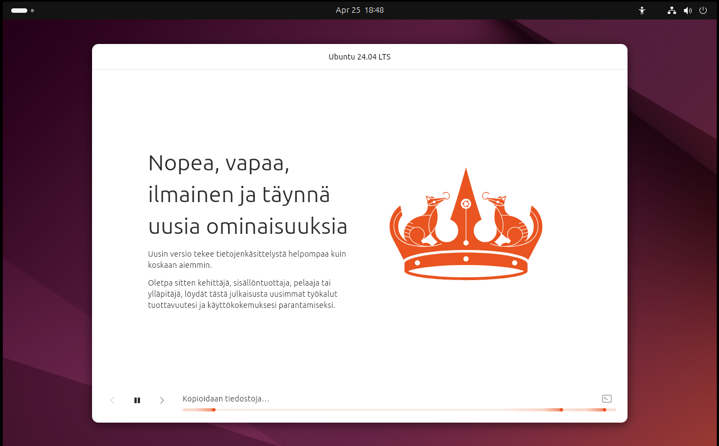Click the "Kopioidaan tiedostoja…" status label
719x446 pixels.
(x=226, y=399)
